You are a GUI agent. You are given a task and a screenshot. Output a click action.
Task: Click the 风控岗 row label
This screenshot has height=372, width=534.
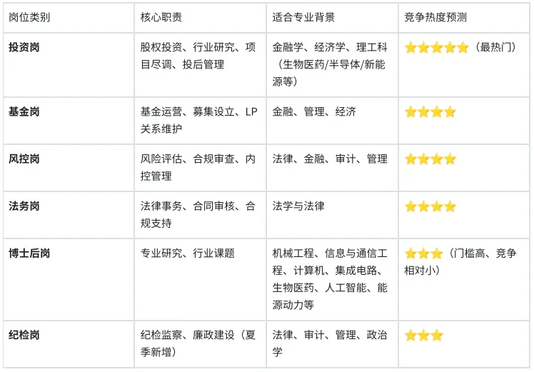pyautogui.click(x=24, y=159)
